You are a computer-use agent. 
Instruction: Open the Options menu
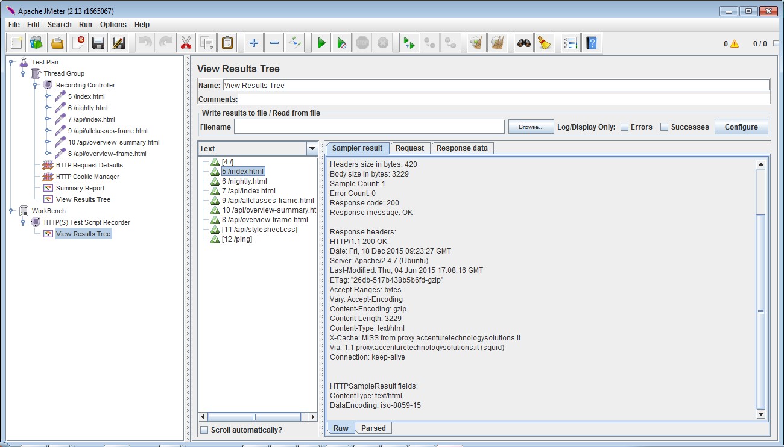pos(113,25)
